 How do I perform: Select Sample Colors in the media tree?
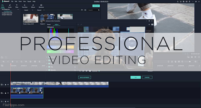(x=7, y=13)
